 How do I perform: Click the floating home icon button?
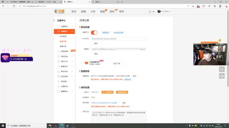222,69
